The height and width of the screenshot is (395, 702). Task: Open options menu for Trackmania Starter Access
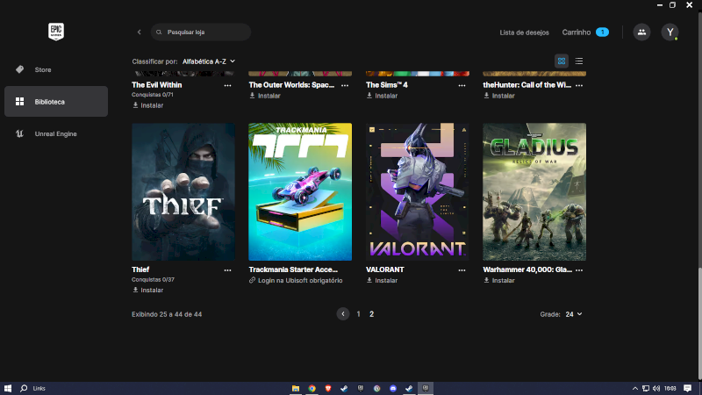tap(345, 270)
